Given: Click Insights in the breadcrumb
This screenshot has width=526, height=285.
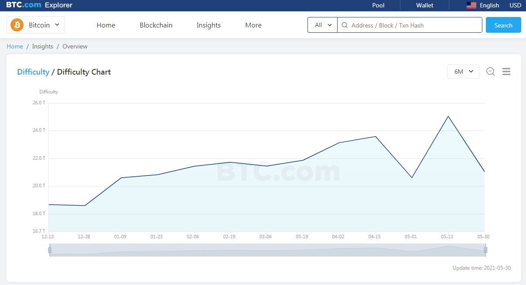Looking at the screenshot, I should (43, 46).
